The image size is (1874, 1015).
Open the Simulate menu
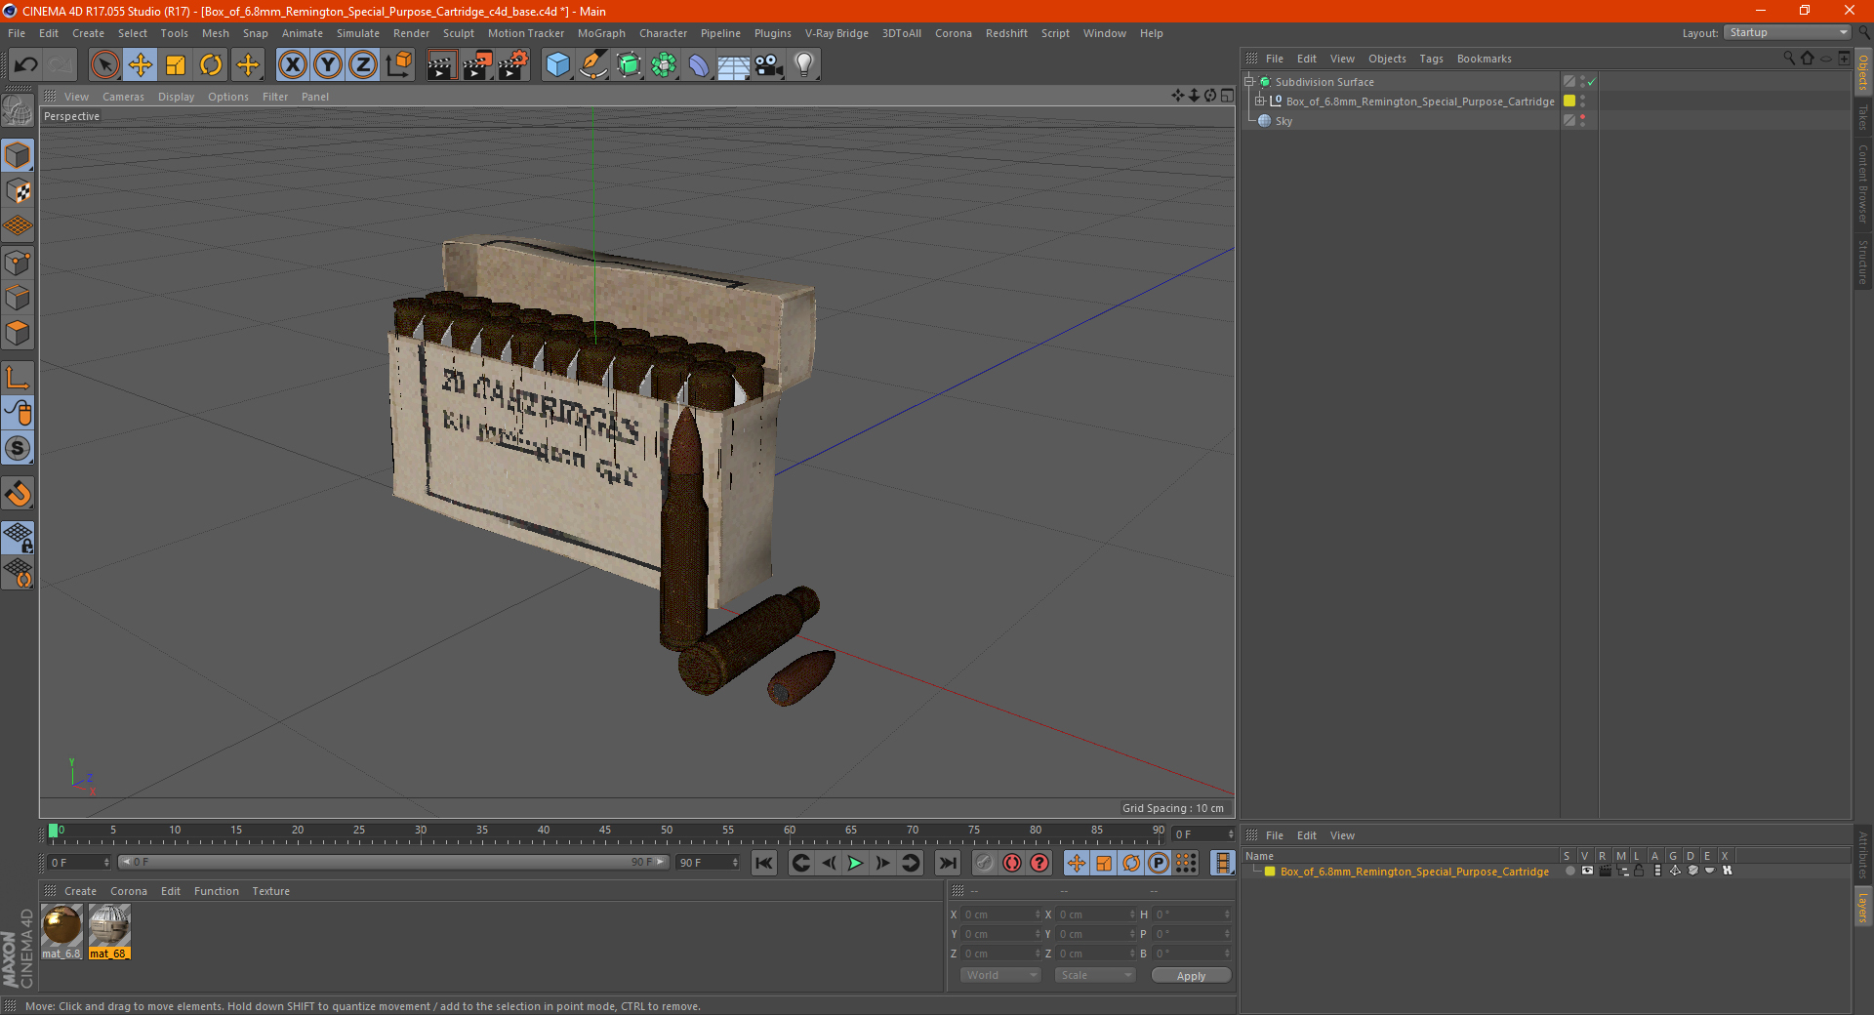358,33
